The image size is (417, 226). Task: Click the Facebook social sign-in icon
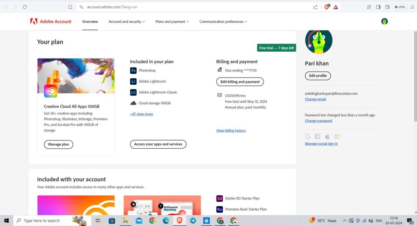click(318, 136)
